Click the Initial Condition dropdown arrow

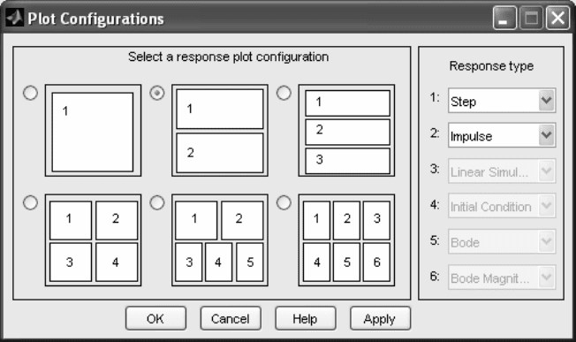click(547, 206)
